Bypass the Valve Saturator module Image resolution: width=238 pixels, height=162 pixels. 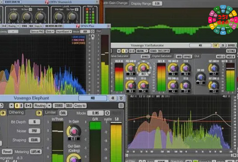[145, 57]
